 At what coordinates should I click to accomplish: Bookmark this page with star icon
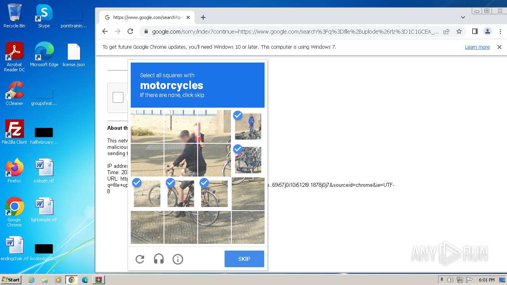(x=459, y=31)
